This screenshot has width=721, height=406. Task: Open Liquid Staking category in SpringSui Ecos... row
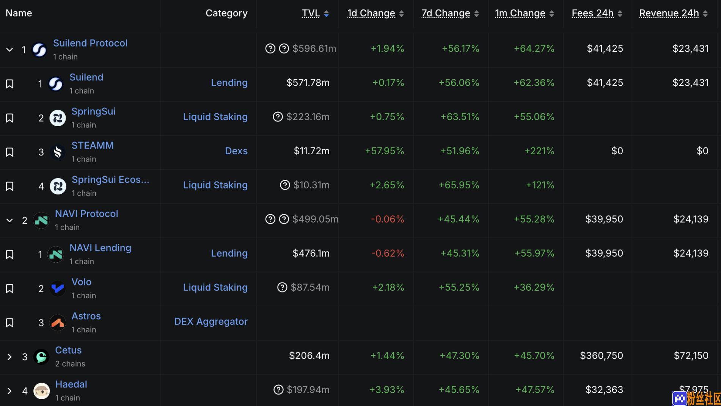tap(215, 185)
